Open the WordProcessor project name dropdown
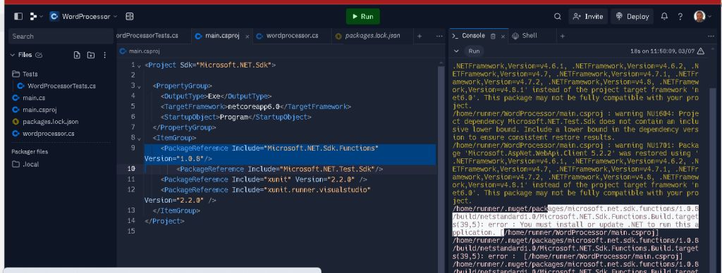This screenshot has width=722, height=273. pos(83,17)
